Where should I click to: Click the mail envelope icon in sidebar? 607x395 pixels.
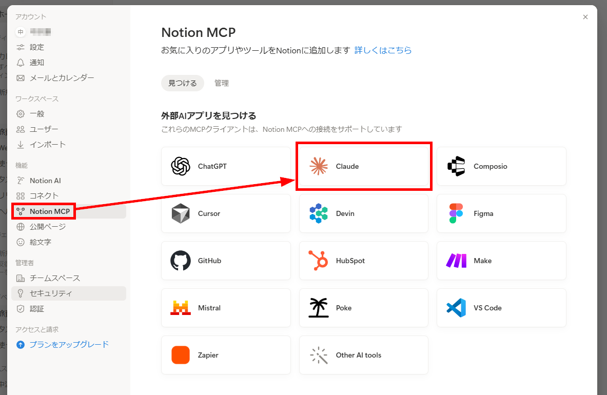tap(21, 78)
